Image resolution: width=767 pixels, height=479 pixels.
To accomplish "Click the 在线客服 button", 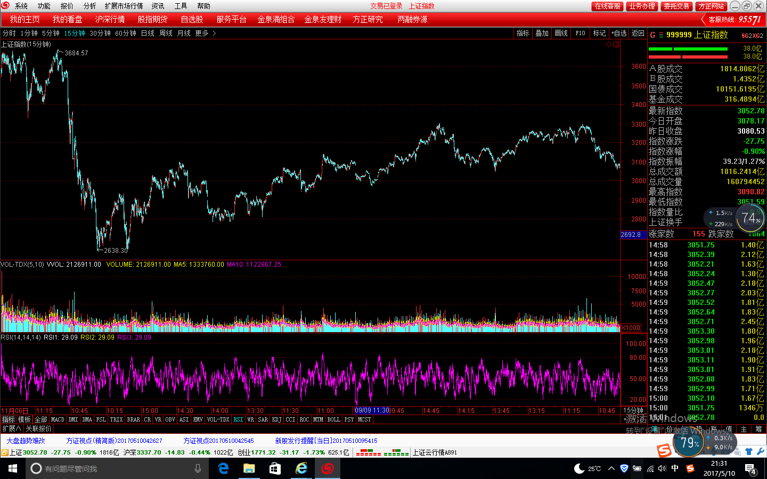I will [607, 6].
